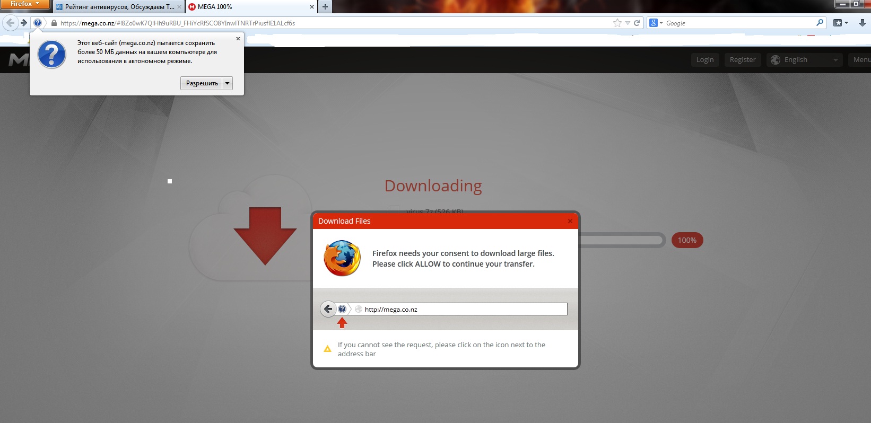Click the 'If you cannot see the request' note
Image resolution: width=871 pixels, height=423 pixels.
click(x=441, y=349)
